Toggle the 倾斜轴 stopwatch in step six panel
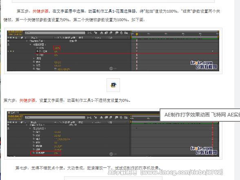The width and height of the screenshot is (240, 180). 34,146
